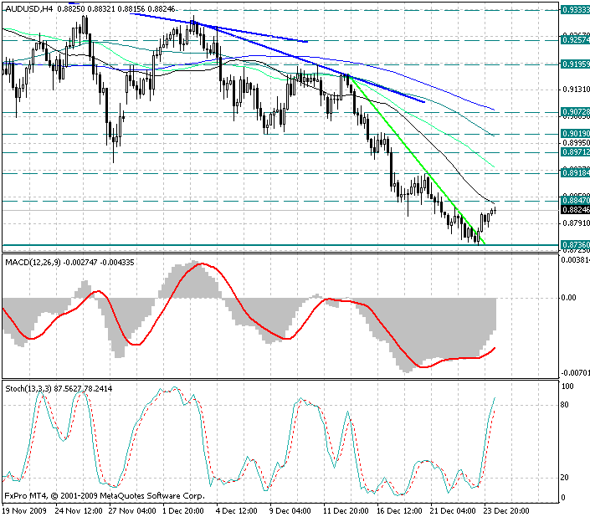Click the '16 Dec 12:00' time axis label
The width and height of the screenshot is (590, 517).
point(399,511)
